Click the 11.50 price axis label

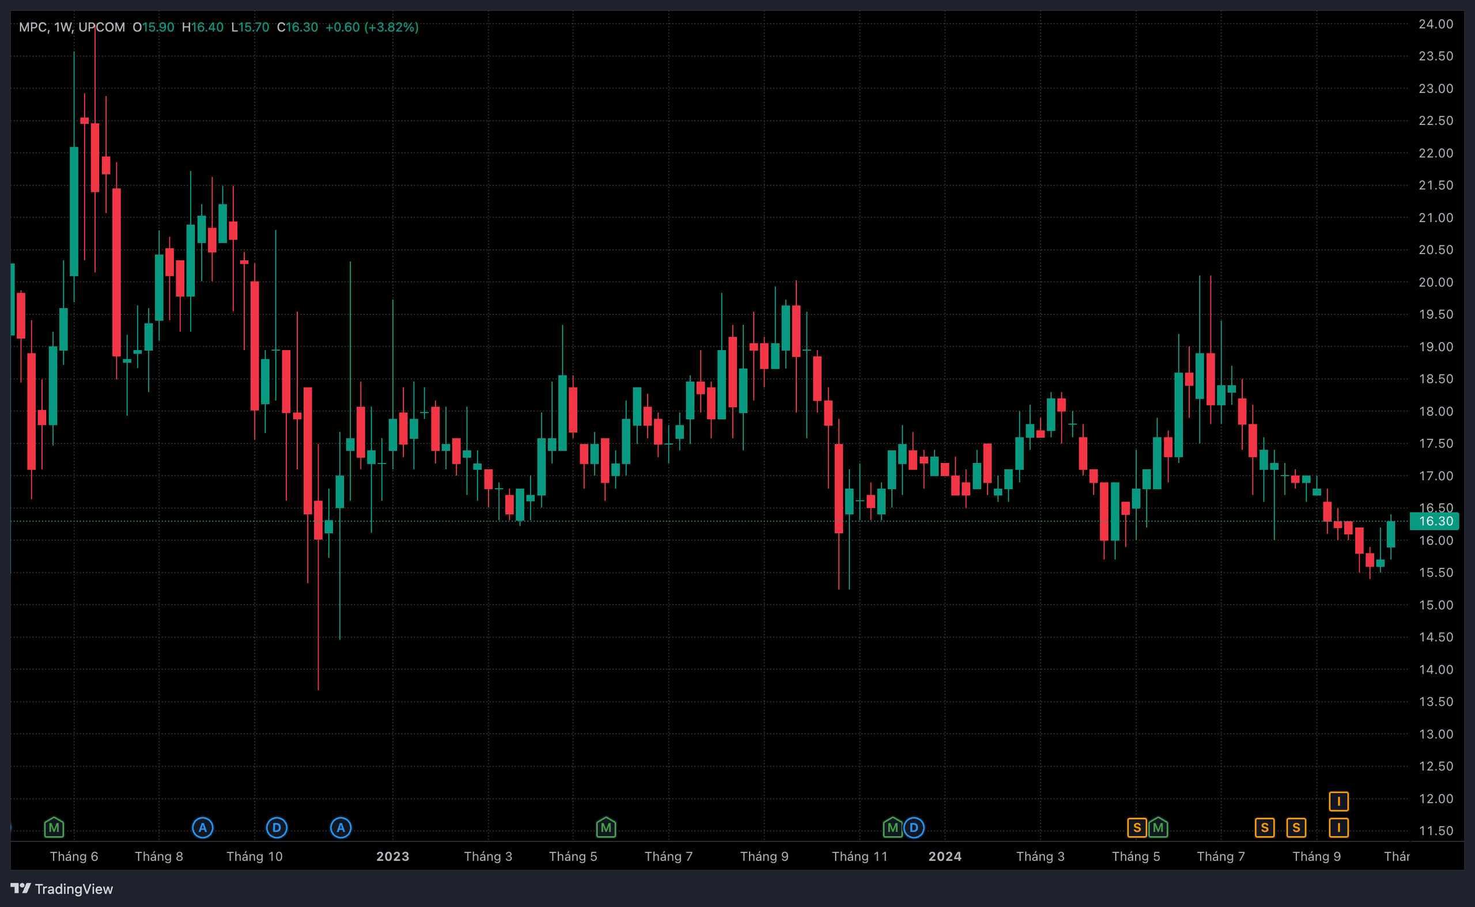pyautogui.click(x=1436, y=831)
